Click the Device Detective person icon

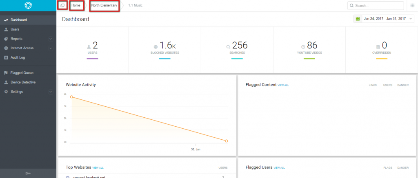pos(6,82)
